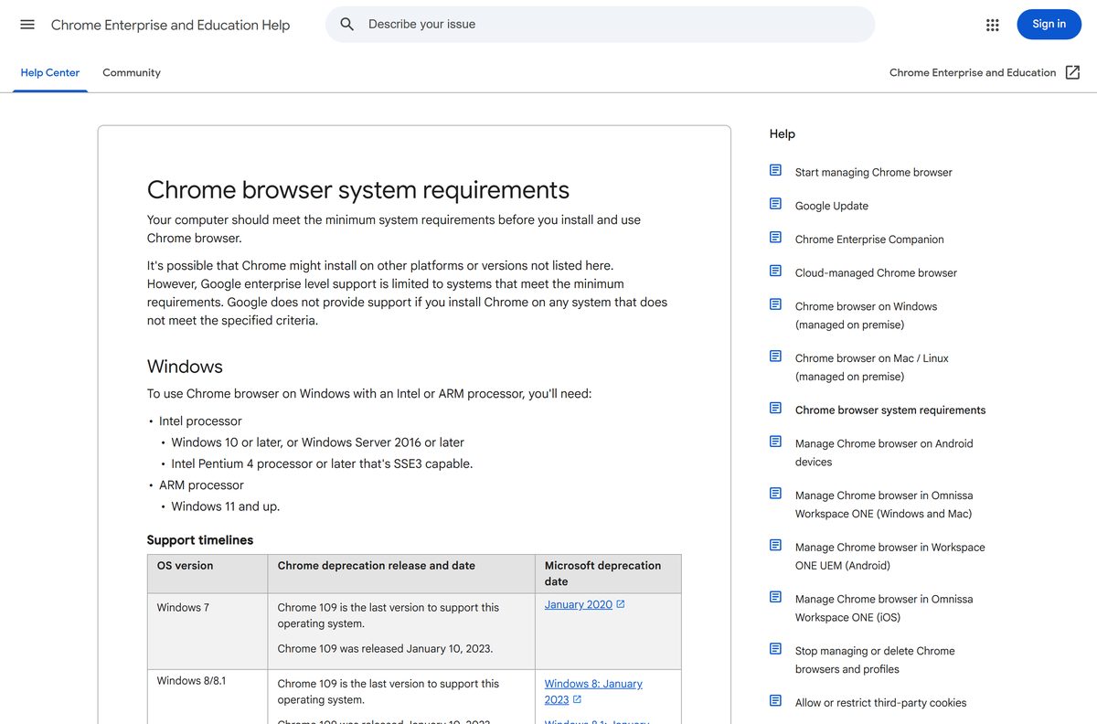This screenshot has height=724, width=1097.
Task: Click the Windows 8/8.1 table cell
Action: [x=191, y=680]
